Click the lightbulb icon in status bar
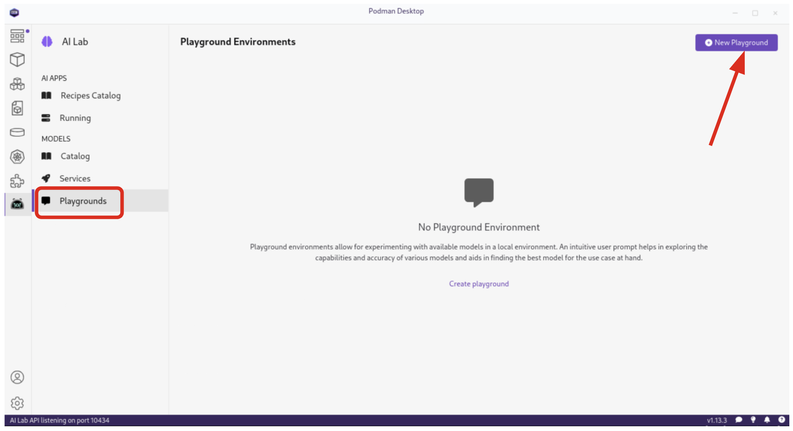 (x=753, y=420)
